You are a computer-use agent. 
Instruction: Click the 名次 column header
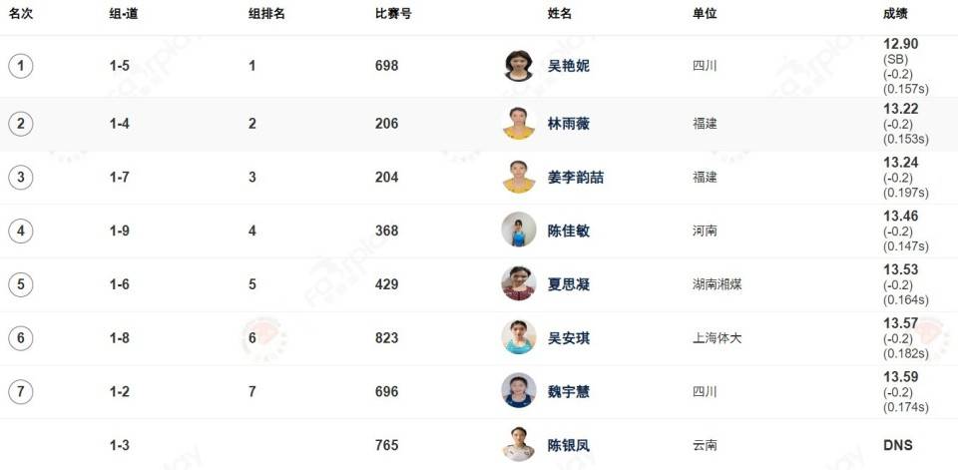(x=21, y=15)
